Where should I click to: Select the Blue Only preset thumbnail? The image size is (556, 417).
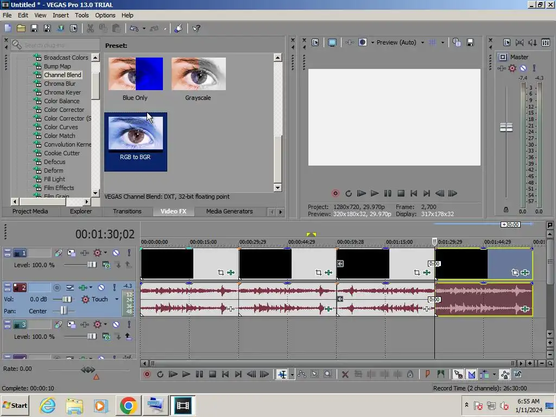(x=135, y=74)
